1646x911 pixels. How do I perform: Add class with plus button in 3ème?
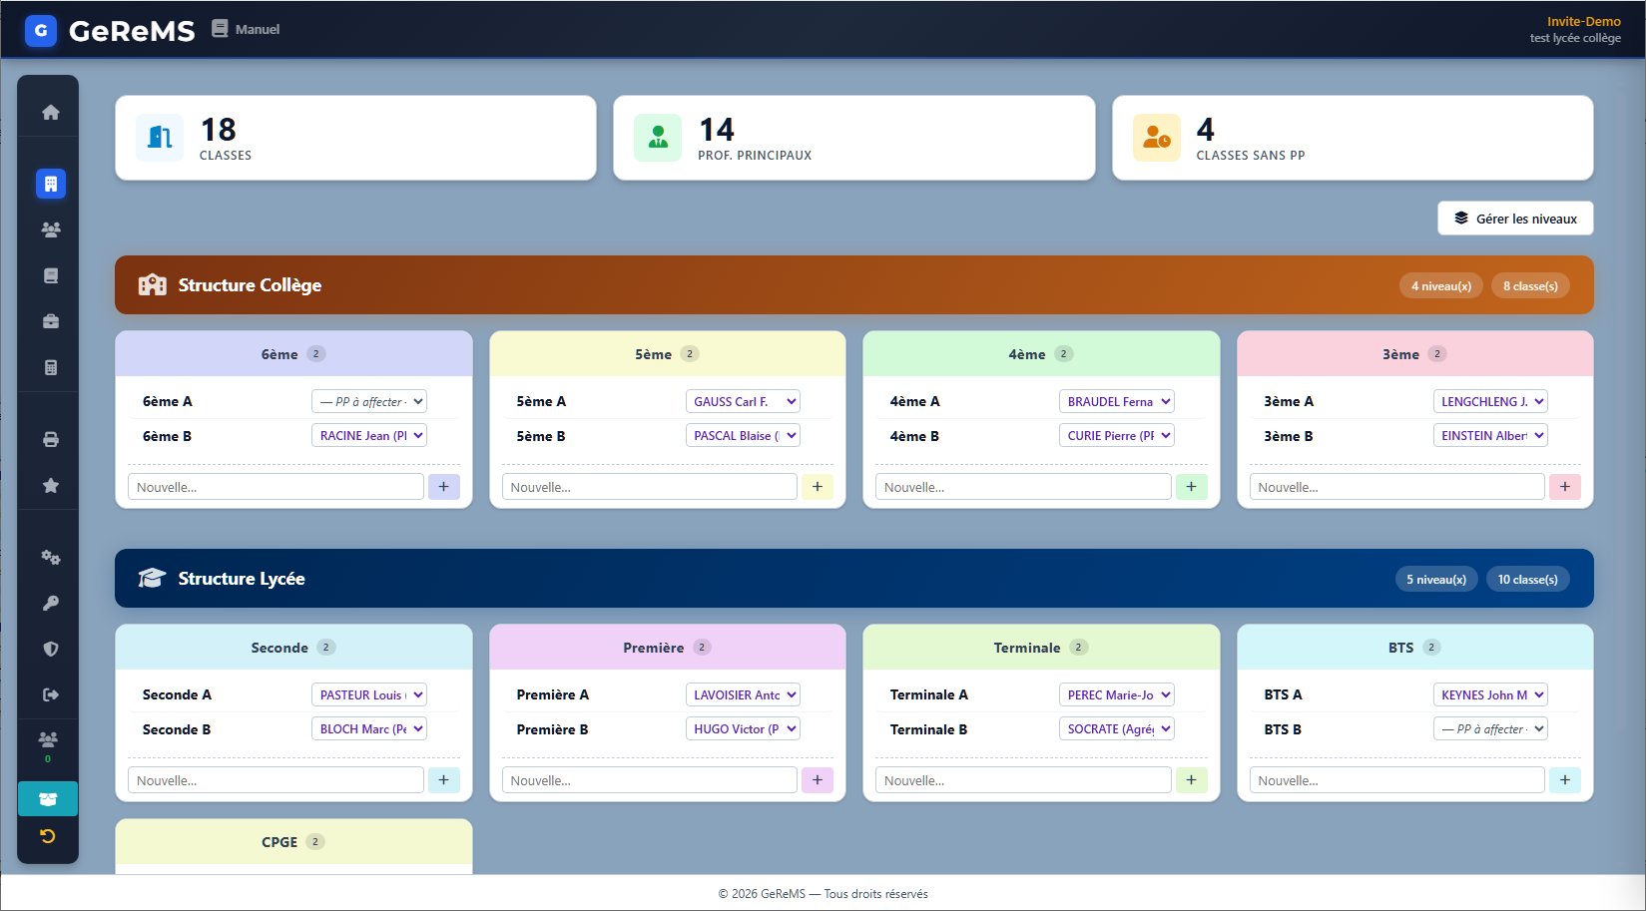[1565, 487]
